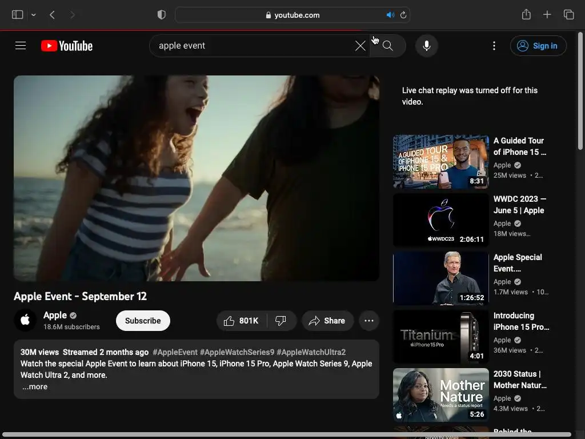Viewport: 585px width, 439px height.
Task: Click the 36M views text on iPhone 15 Pro
Action: [x=510, y=350]
